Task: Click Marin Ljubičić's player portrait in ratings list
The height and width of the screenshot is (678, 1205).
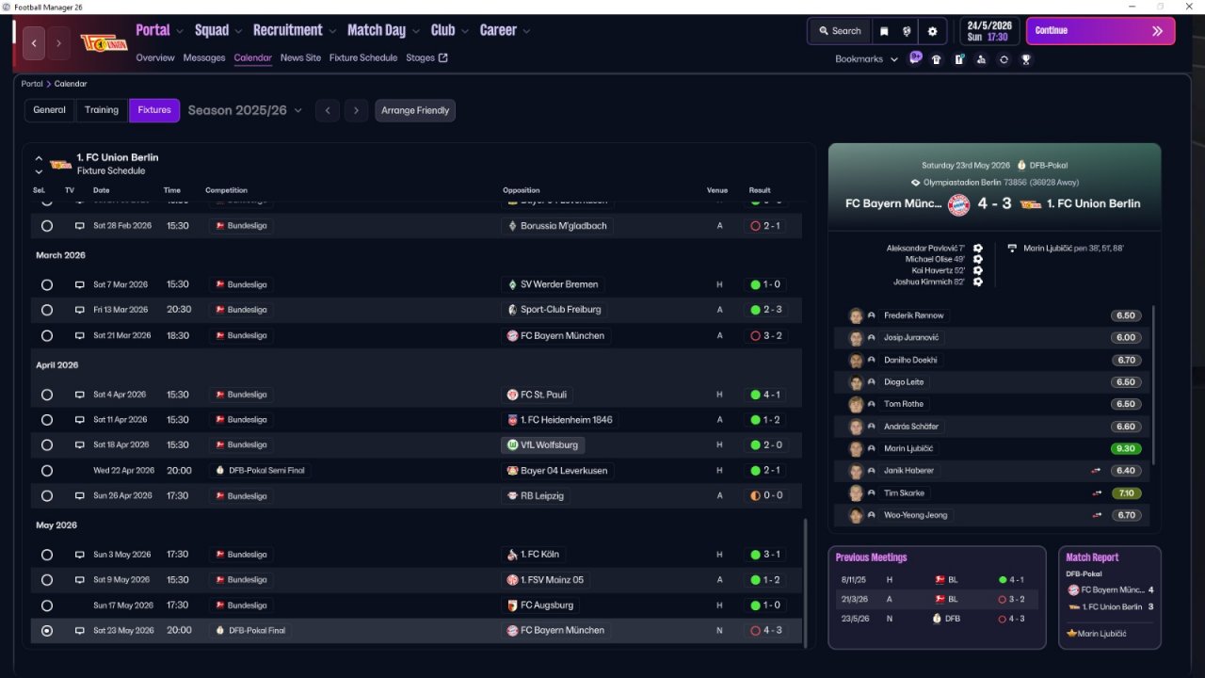Action: [856, 449]
